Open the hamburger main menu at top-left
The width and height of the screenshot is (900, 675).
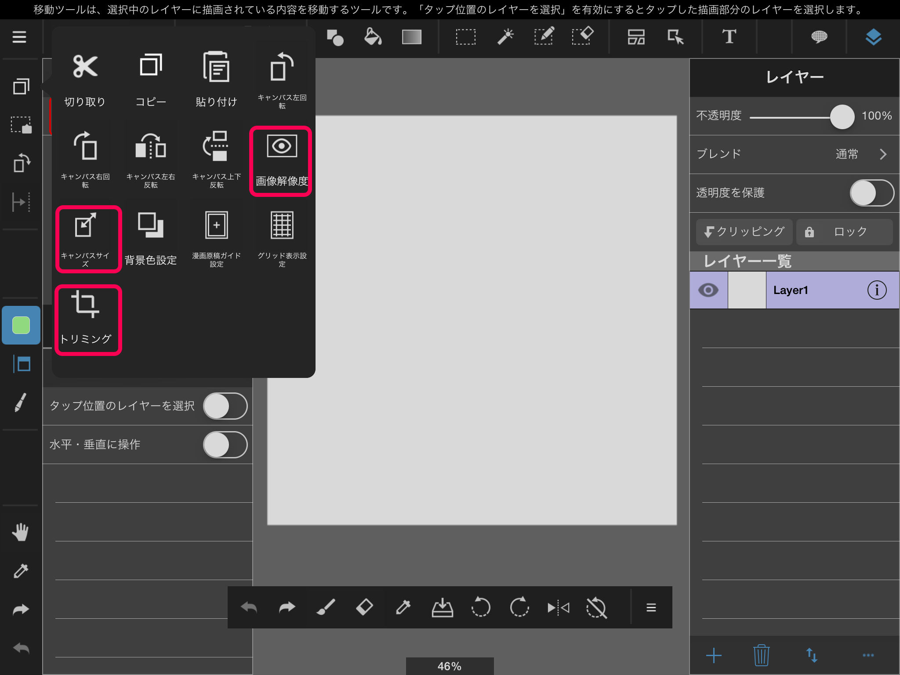(19, 37)
